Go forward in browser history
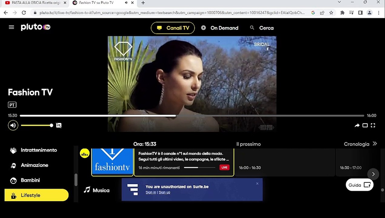The height and width of the screenshot is (218, 385). tap(15, 13)
